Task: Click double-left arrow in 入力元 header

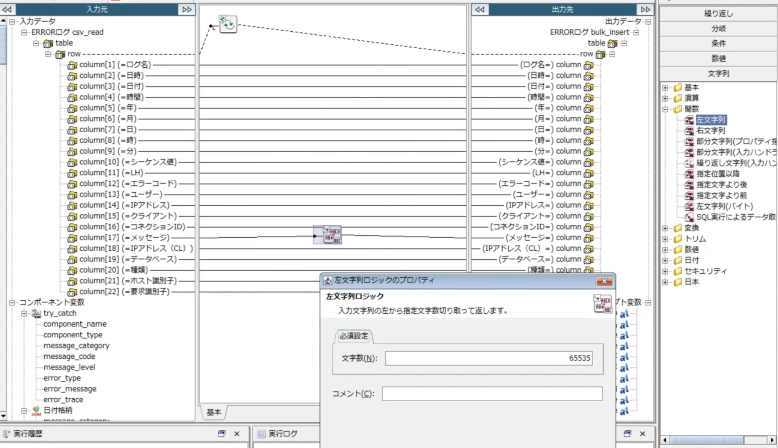Action: [x=7, y=9]
